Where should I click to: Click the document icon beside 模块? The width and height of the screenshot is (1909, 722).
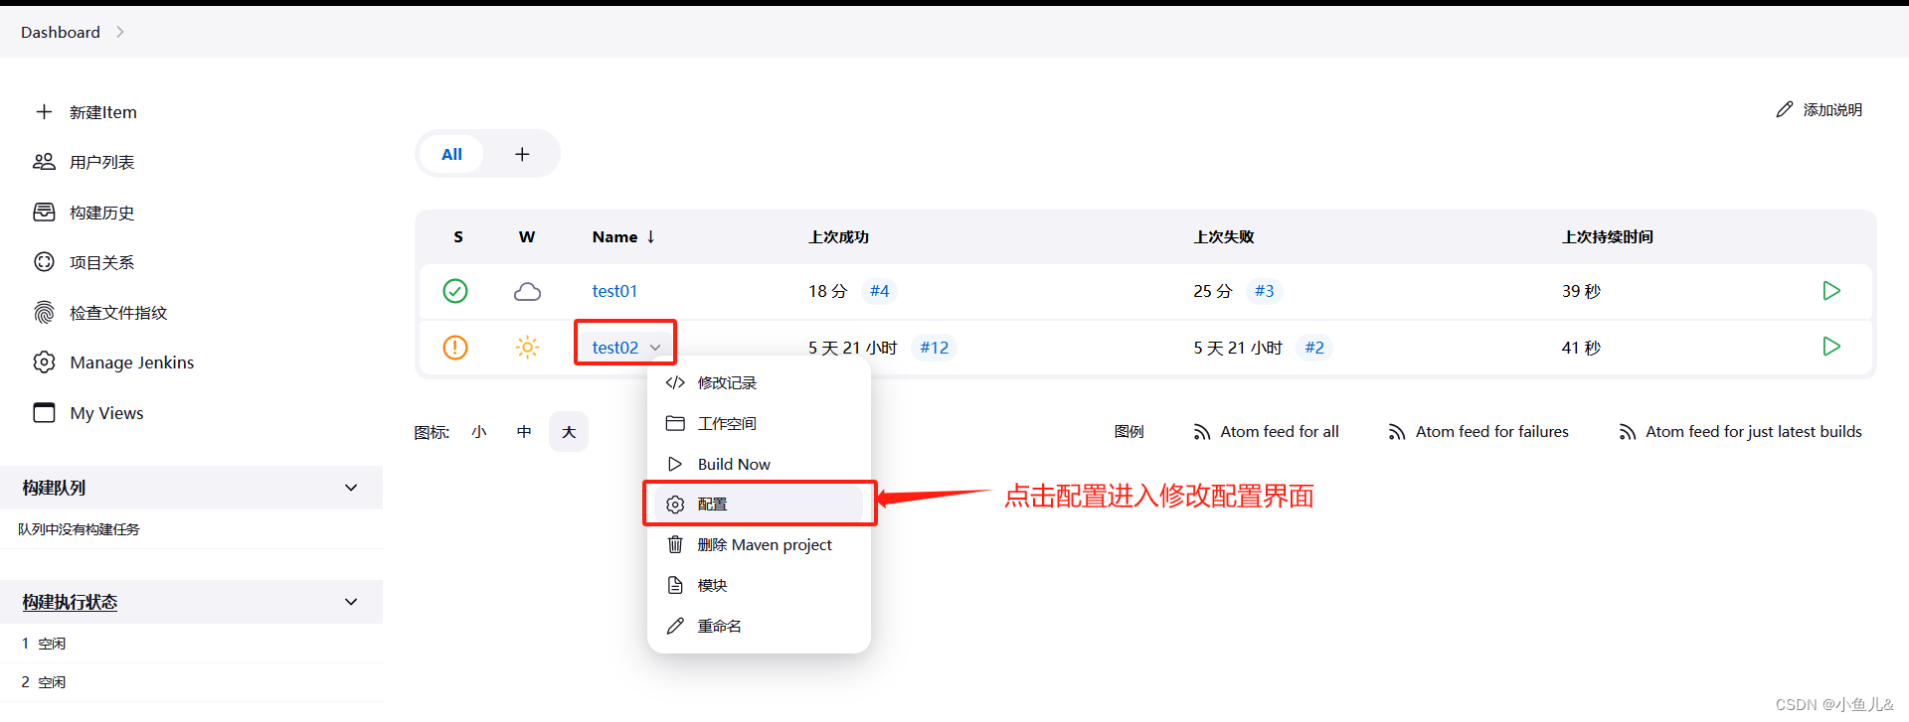click(x=675, y=585)
